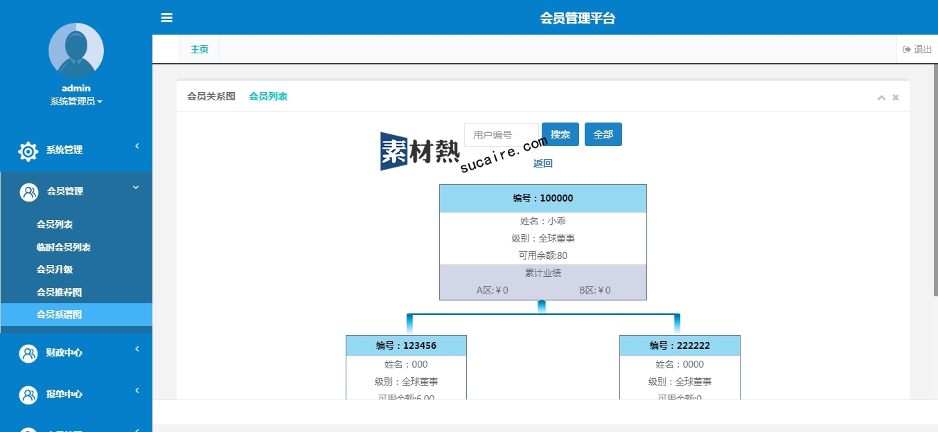
Task: Click the exit icon beside 退出
Action: click(907, 49)
